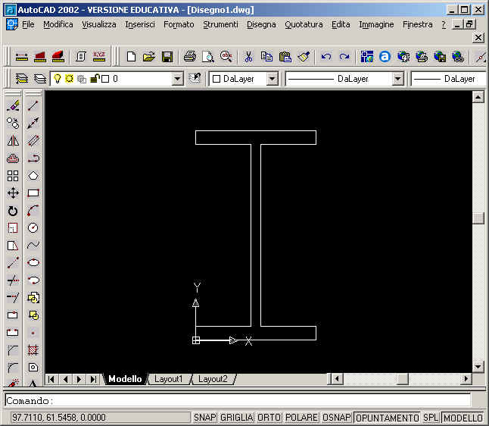Select the Line draw tool

[x=33, y=105]
